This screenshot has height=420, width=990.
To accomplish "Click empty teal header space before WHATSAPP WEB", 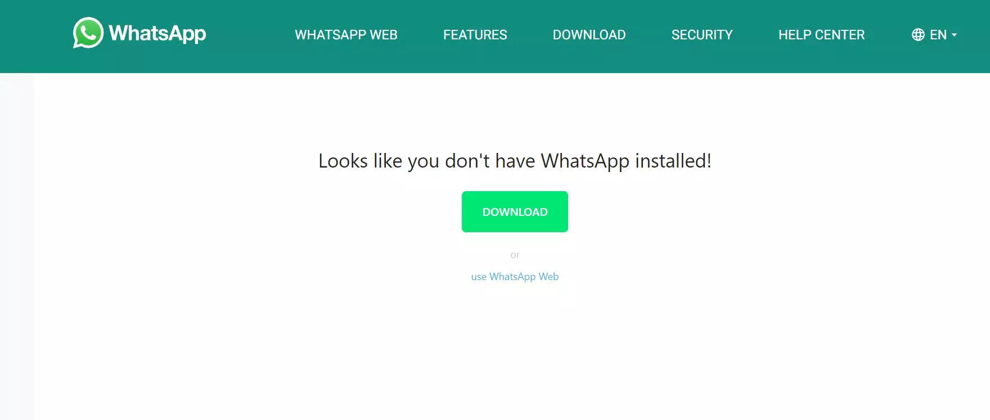I will tap(250, 35).
